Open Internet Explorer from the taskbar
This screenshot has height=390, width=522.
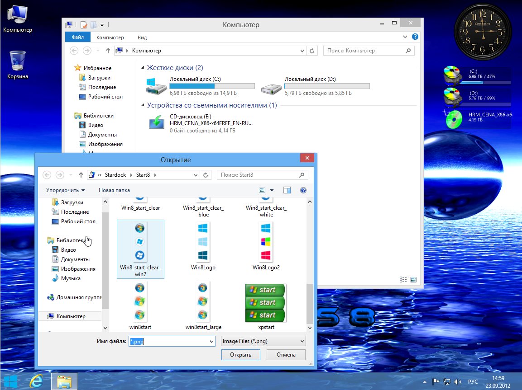click(36, 382)
